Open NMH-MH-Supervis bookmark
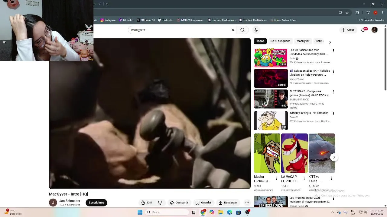This screenshot has width=387, height=217. [190, 20]
